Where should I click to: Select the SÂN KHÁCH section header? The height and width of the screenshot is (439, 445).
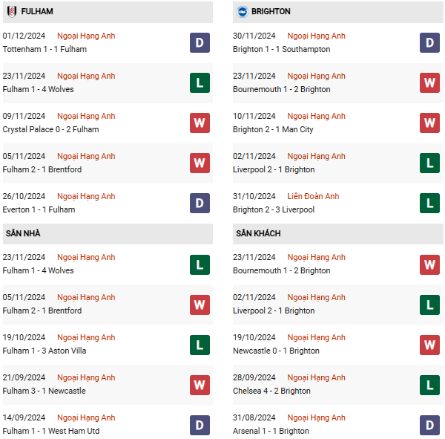258,233
